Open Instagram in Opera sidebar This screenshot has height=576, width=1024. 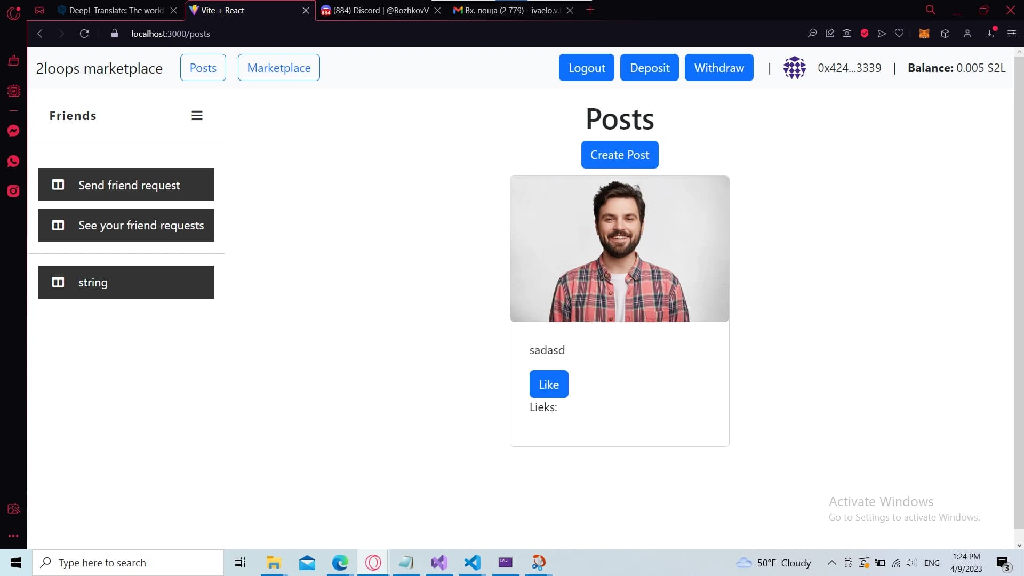[13, 191]
